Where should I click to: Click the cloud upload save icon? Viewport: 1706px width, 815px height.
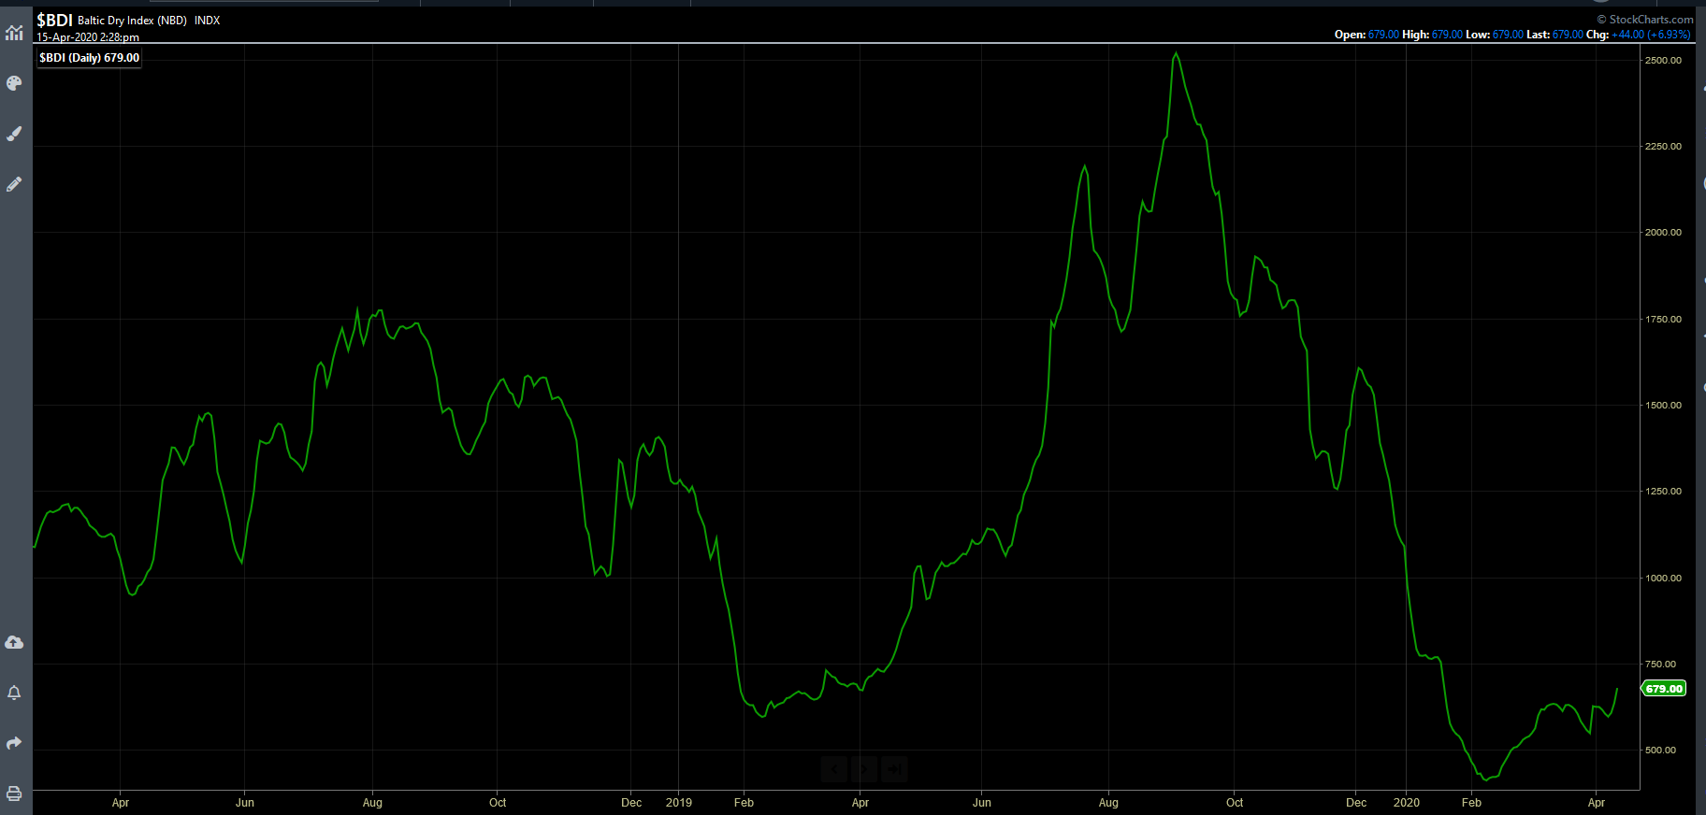14,642
